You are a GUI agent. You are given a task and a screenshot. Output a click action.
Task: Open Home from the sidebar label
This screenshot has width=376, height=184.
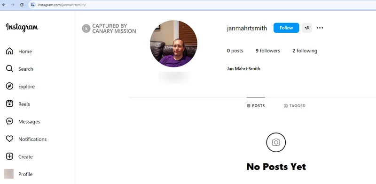[25, 52]
